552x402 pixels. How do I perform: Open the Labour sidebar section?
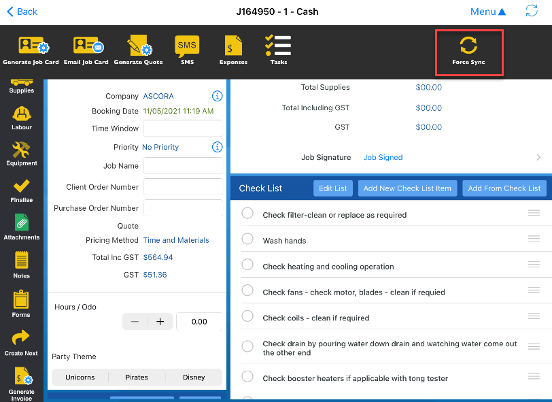[x=21, y=117]
